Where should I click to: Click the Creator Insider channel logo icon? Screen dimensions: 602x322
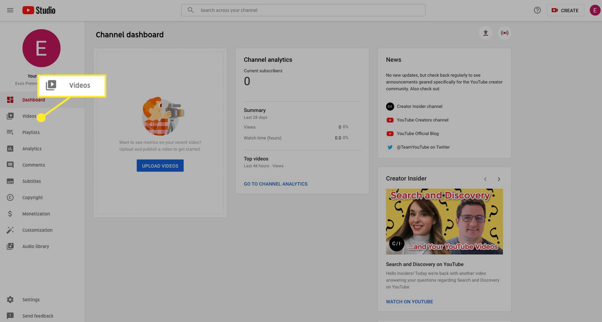click(x=390, y=107)
